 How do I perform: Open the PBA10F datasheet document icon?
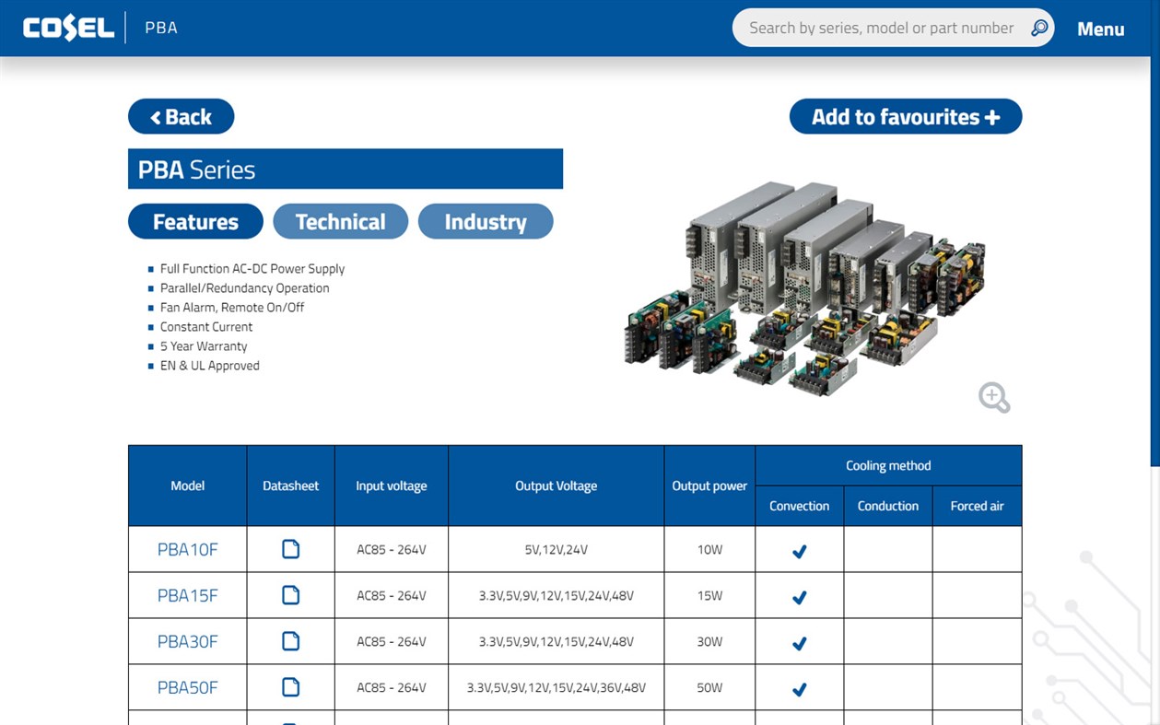290,549
